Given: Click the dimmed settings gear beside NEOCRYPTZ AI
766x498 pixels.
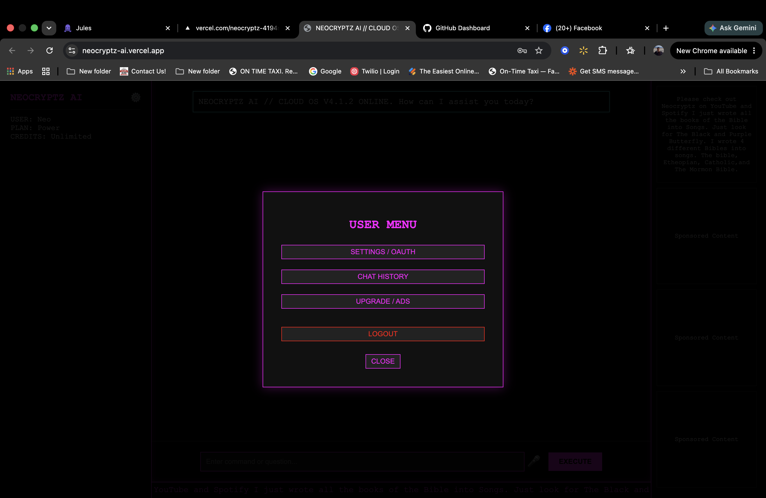Looking at the screenshot, I should pos(136,97).
